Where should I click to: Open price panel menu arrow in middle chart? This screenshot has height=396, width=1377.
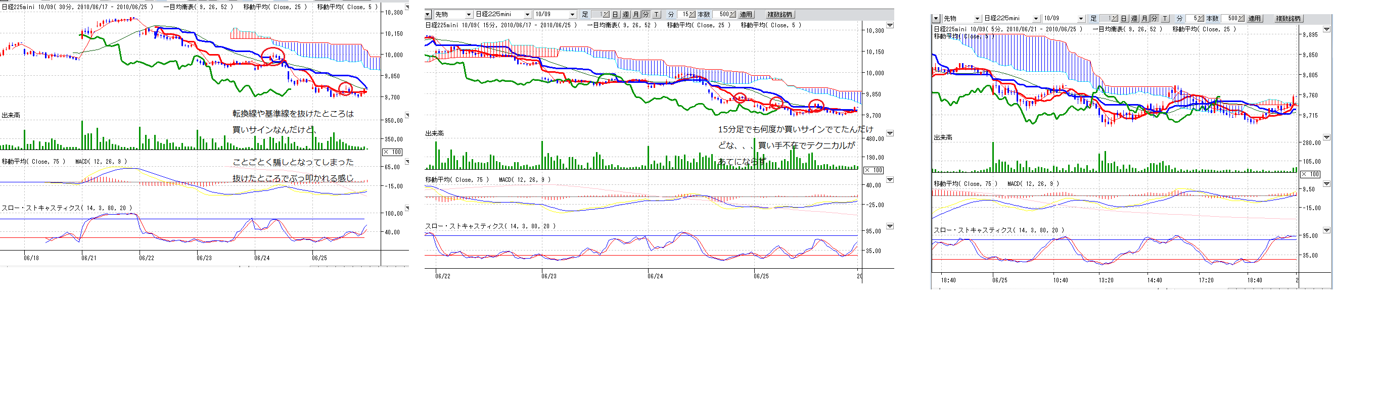pyautogui.click(x=890, y=25)
